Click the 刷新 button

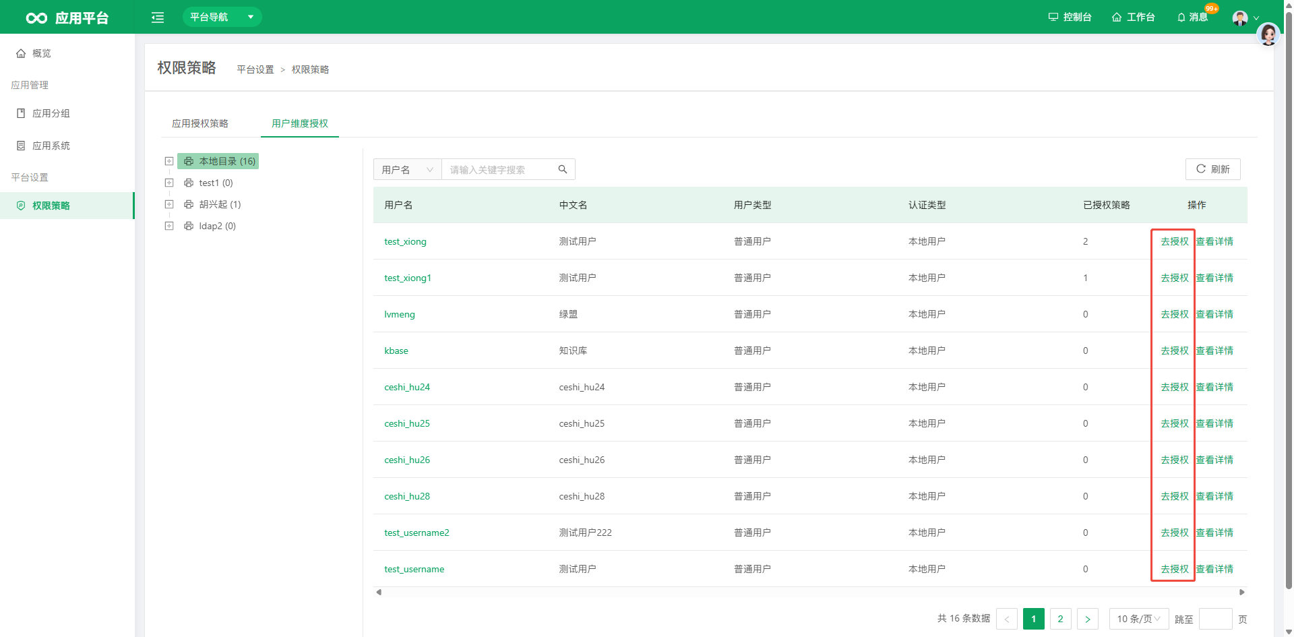[x=1212, y=169]
